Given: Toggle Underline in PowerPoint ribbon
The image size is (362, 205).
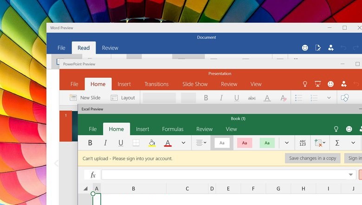Looking at the screenshot, I should (236, 98).
